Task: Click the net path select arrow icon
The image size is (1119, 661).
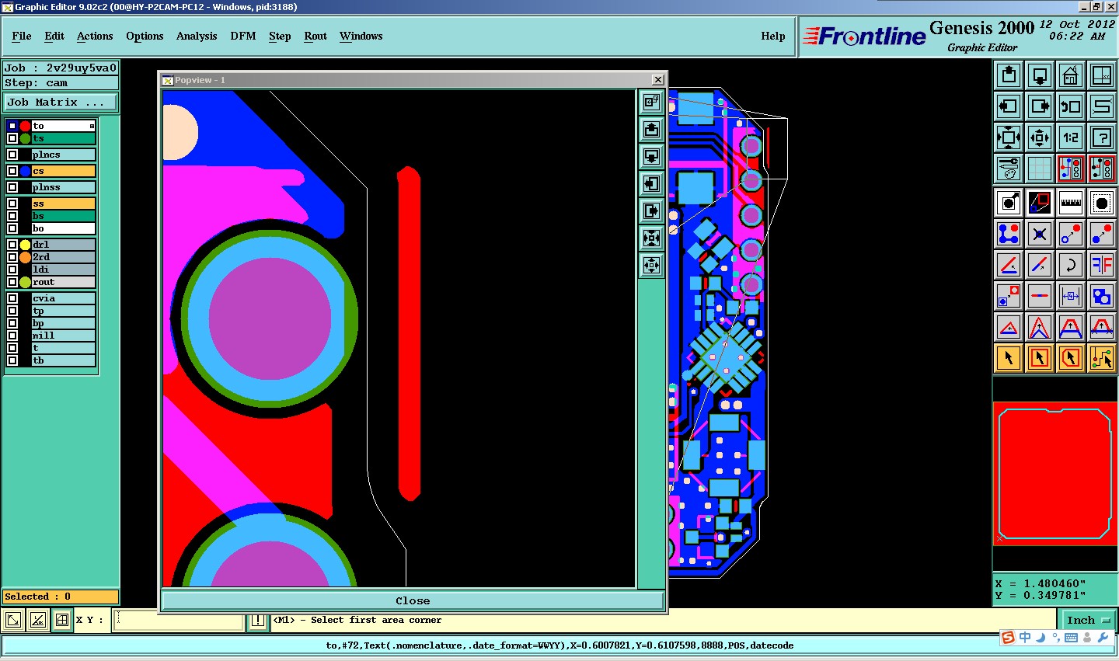Action: 1102,358
